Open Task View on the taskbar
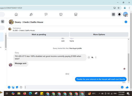Viewport: 132px width, 96px height. pos(7,93)
